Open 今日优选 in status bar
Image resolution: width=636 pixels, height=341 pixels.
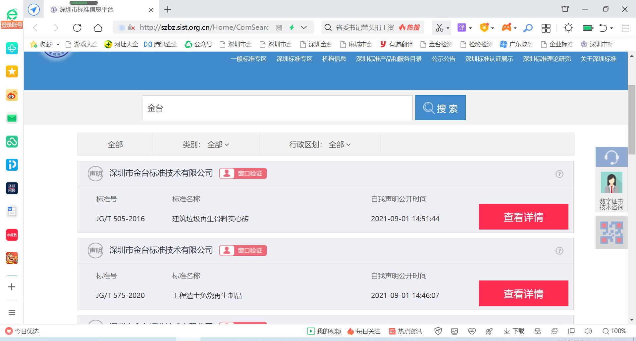click(22, 331)
